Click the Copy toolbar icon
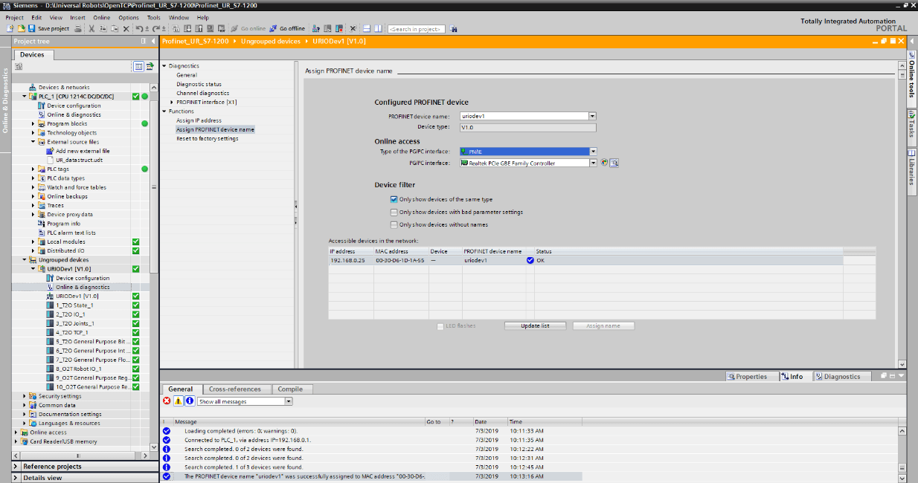Image resolution: width=918 pixels, height=483 pixels. point(103,28)
